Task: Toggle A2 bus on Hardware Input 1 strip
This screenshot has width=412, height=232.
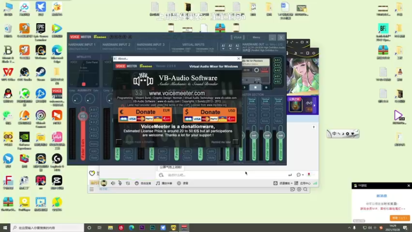Action: pyautogui.click(x=94, y=116)
